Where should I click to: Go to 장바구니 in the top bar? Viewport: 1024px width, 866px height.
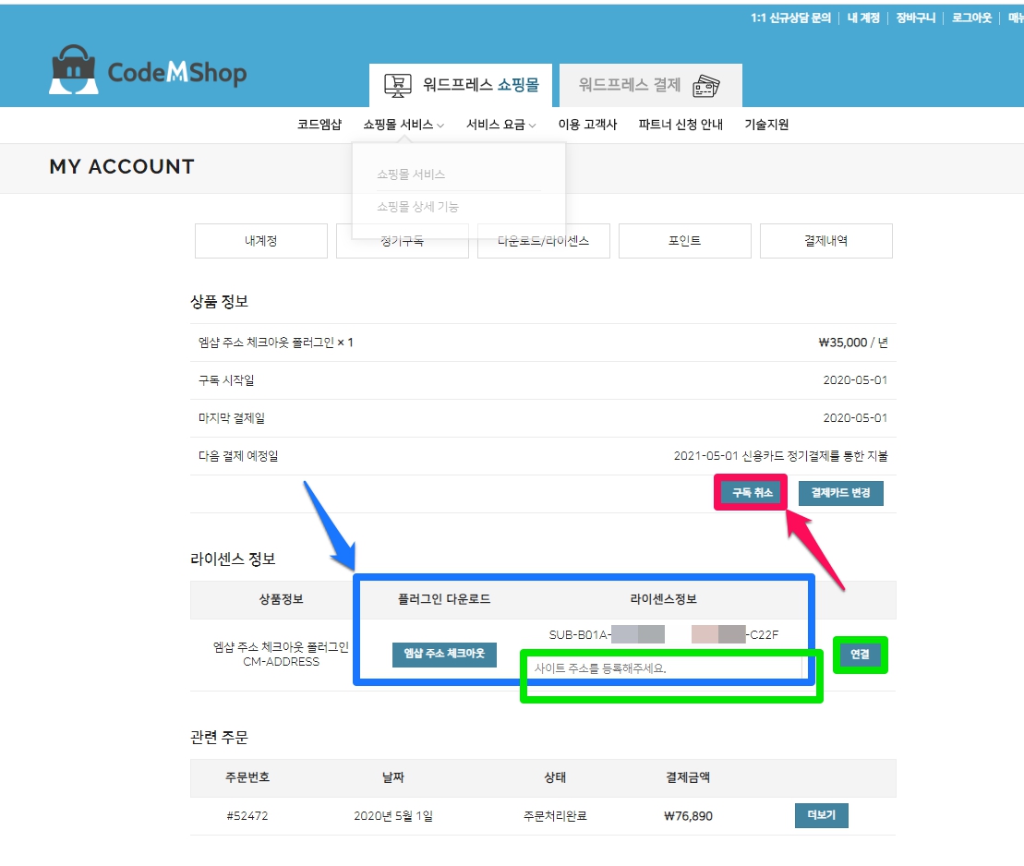[x=915, y=18]
